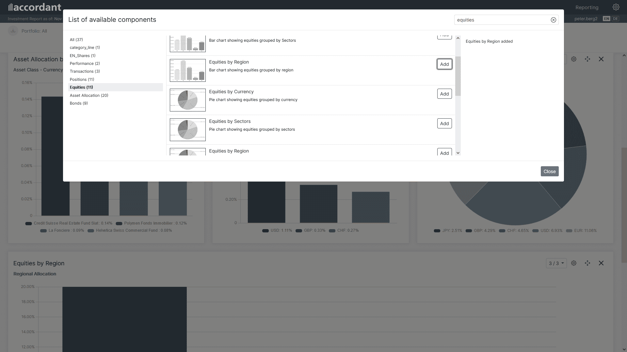Click 'Equities by Sectors' component title

[x=230, y=121]
